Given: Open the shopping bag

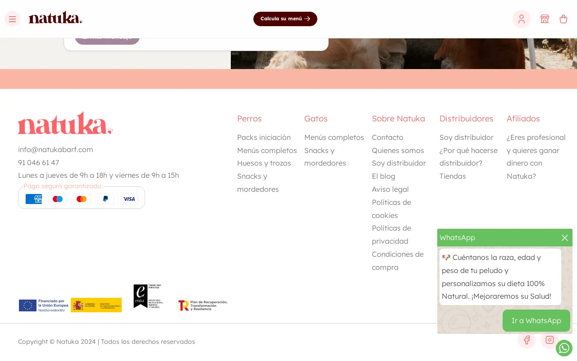Looking at the screenshot, I should [x=563, y=19].
